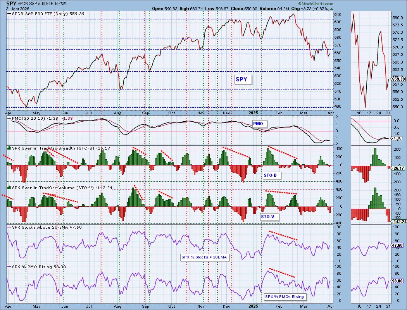Click the 58.00 value tag on right
The width and height of the screenshot is (407, 310).
398,281
